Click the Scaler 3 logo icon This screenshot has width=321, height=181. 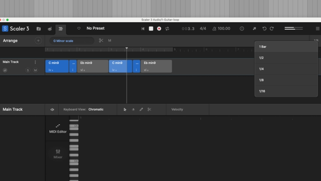click(5, 28)
